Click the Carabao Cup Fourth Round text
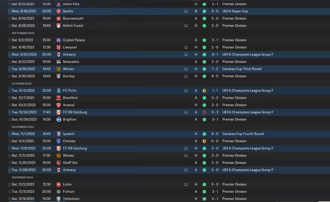Screen dimensions: 330x202 [243, 134]
